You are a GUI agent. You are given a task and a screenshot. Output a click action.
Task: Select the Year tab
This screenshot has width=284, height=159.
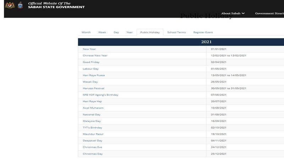click(x=130, y=33)
